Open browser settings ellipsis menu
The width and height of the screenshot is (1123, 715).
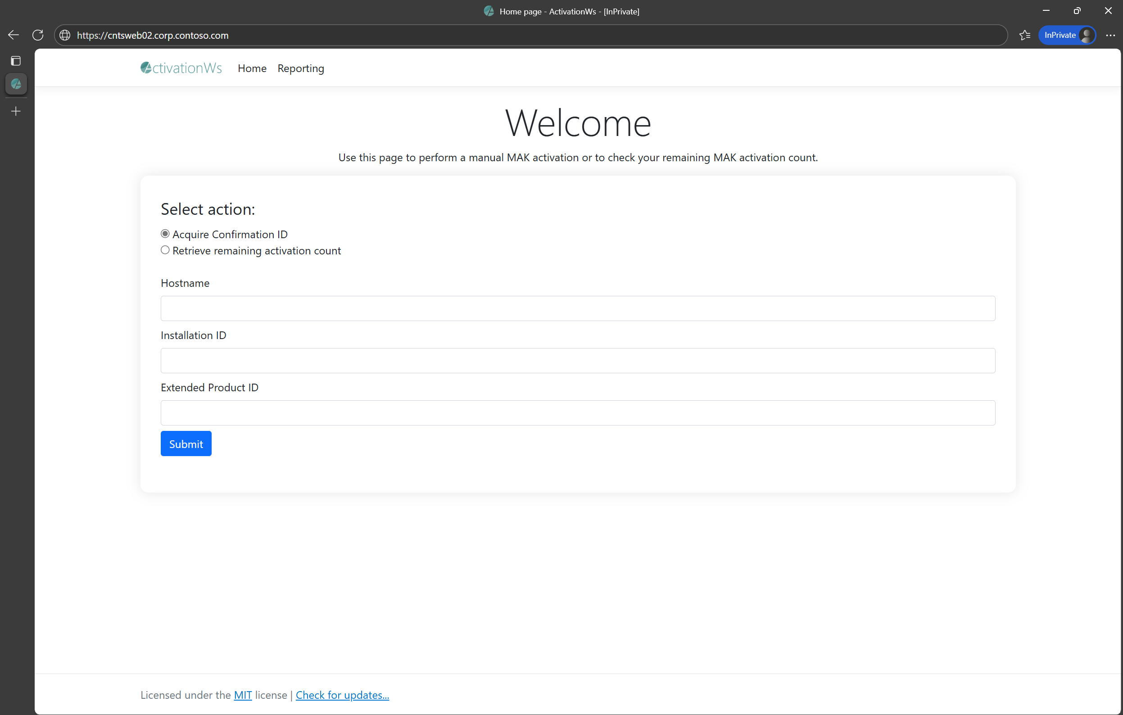point(1110,35)
